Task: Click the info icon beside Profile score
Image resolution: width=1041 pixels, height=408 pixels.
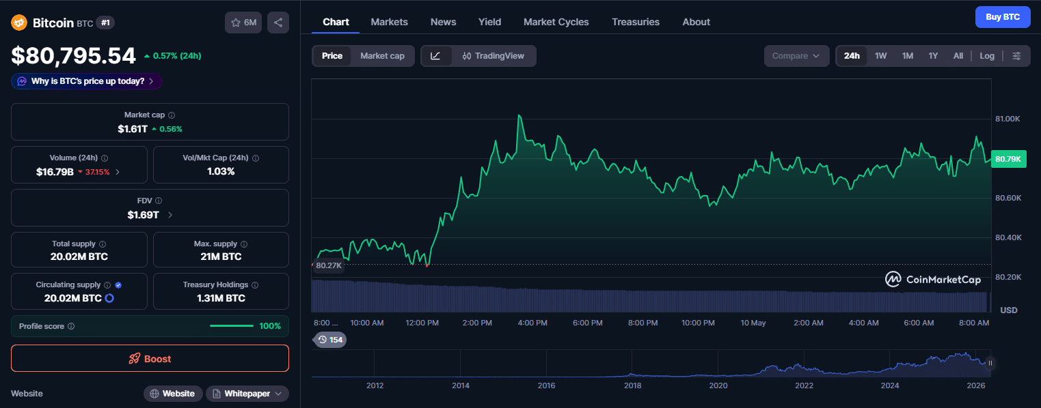Action: pyautogui.click(x=71, y=326)
